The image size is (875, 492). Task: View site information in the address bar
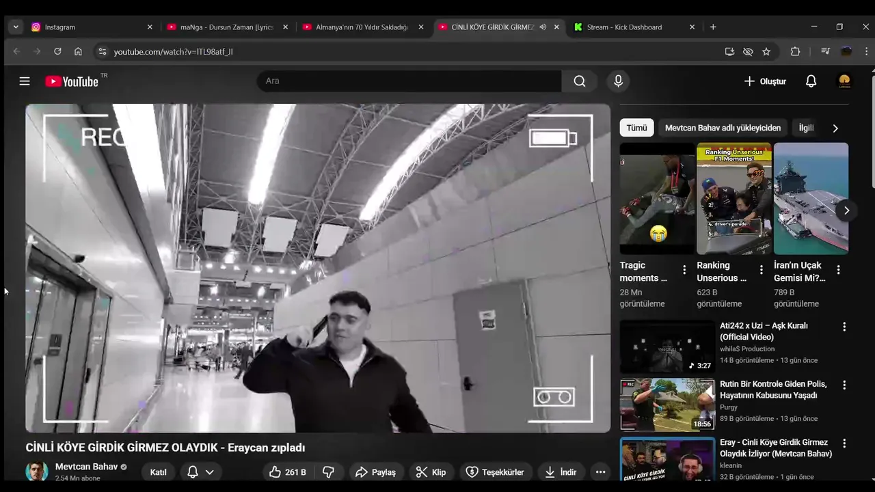[102, 51]
